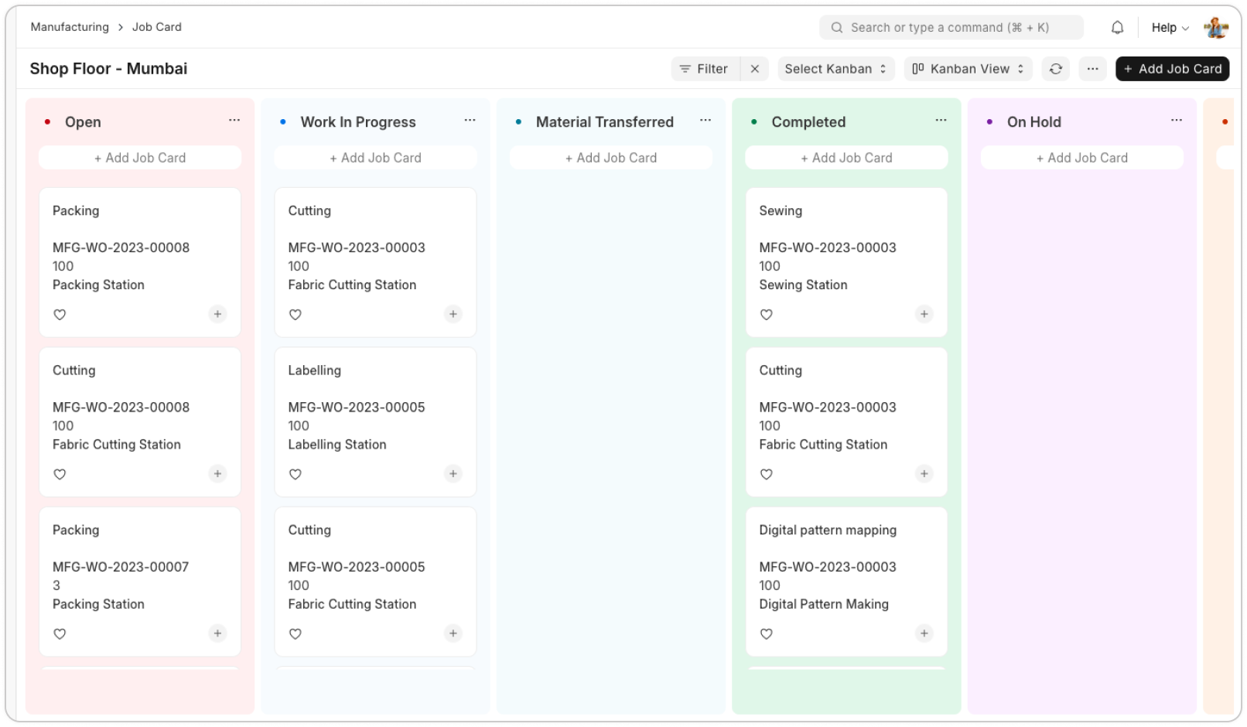The height and width of the screenshot is (727, 1247).
Task: Like the Open Cutting MFG-WO-2023-00008 card
Action: (60, 474)
